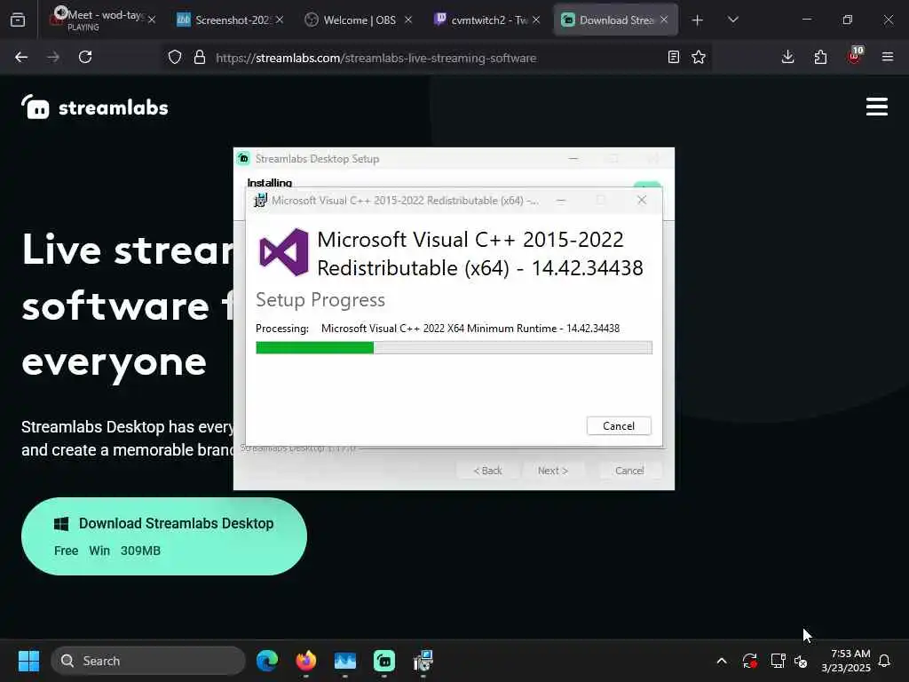Click the Back button in Streamlabs Setup
909x682 pixels.
point(487,471)
